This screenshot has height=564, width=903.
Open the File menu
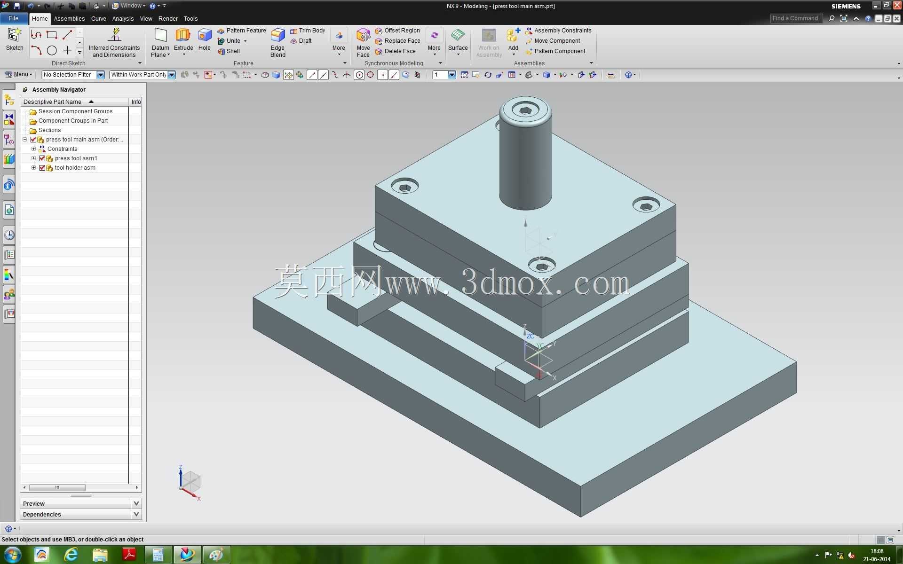click(x=14, y=18)
